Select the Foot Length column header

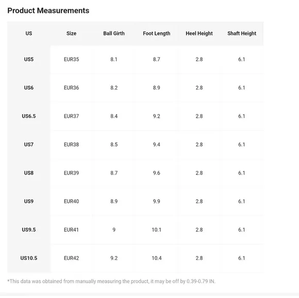click(x=157, y=33)
